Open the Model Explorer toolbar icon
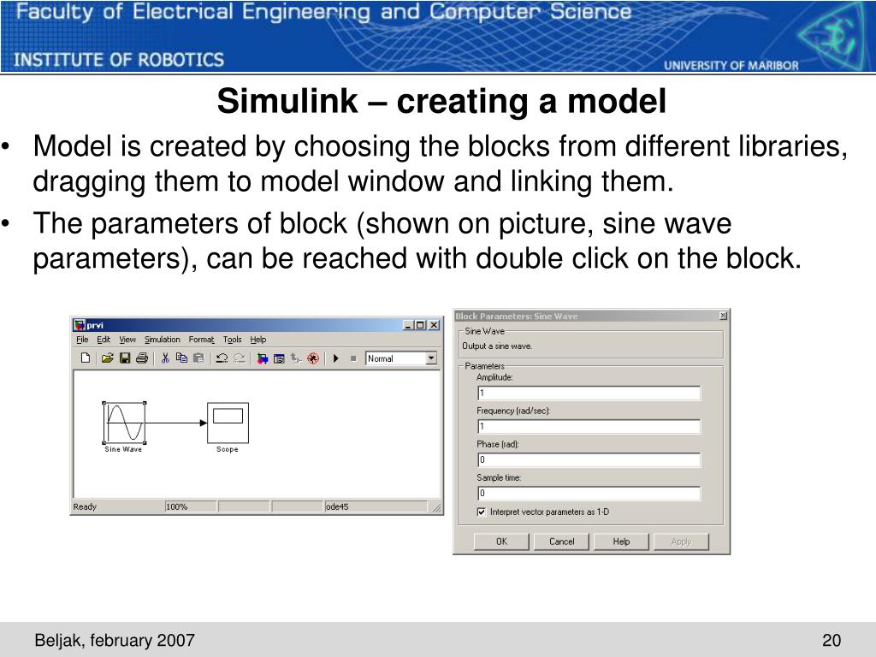 pyautogui.click(x=279, y=358)
